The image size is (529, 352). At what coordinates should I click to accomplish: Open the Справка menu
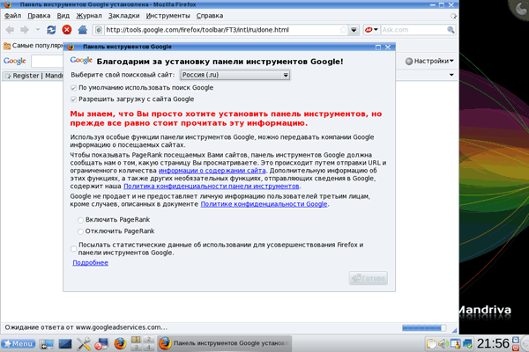(210, 16)
